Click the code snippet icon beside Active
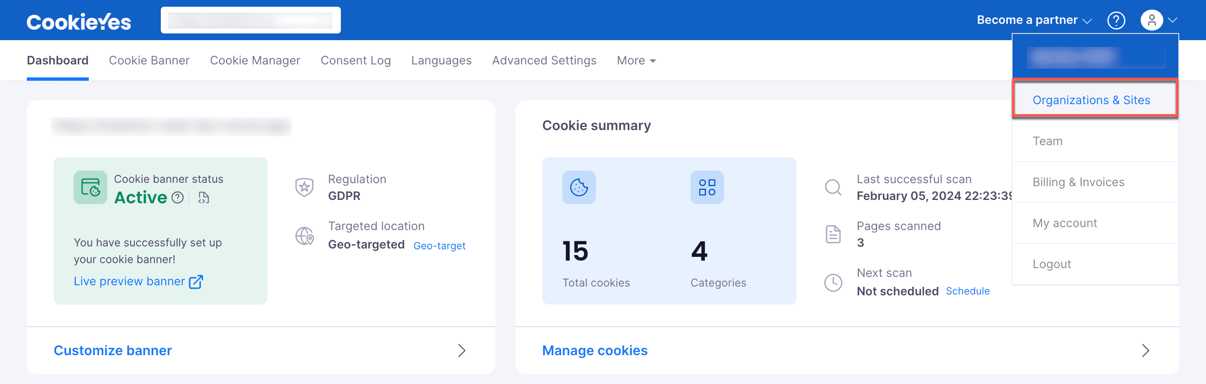The height and width of the screenshot is (384, 1206). point(203,198)
